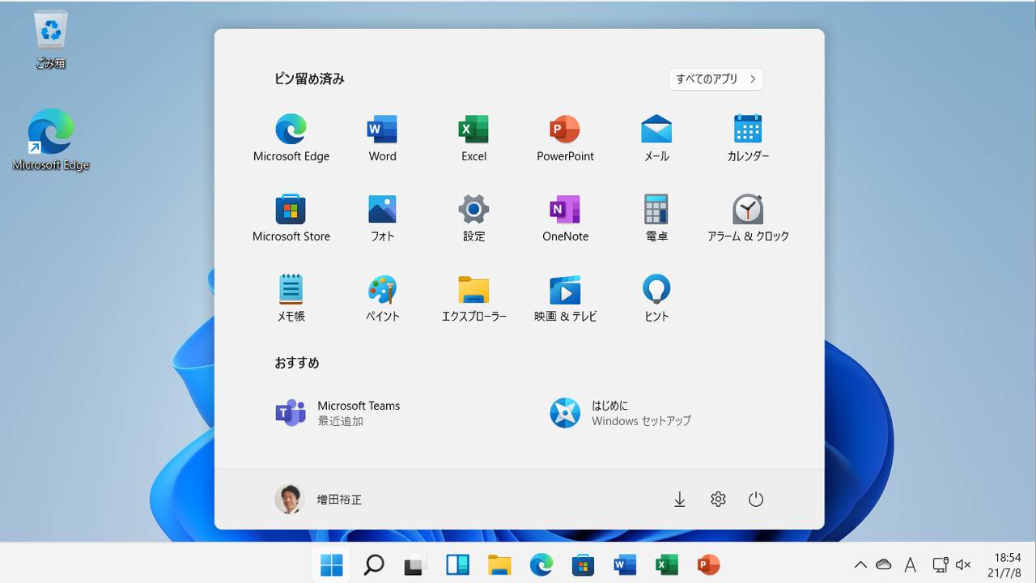Launch Microsoft Store from pinned apps
The image size is (1036, 583).
[291, 218]
